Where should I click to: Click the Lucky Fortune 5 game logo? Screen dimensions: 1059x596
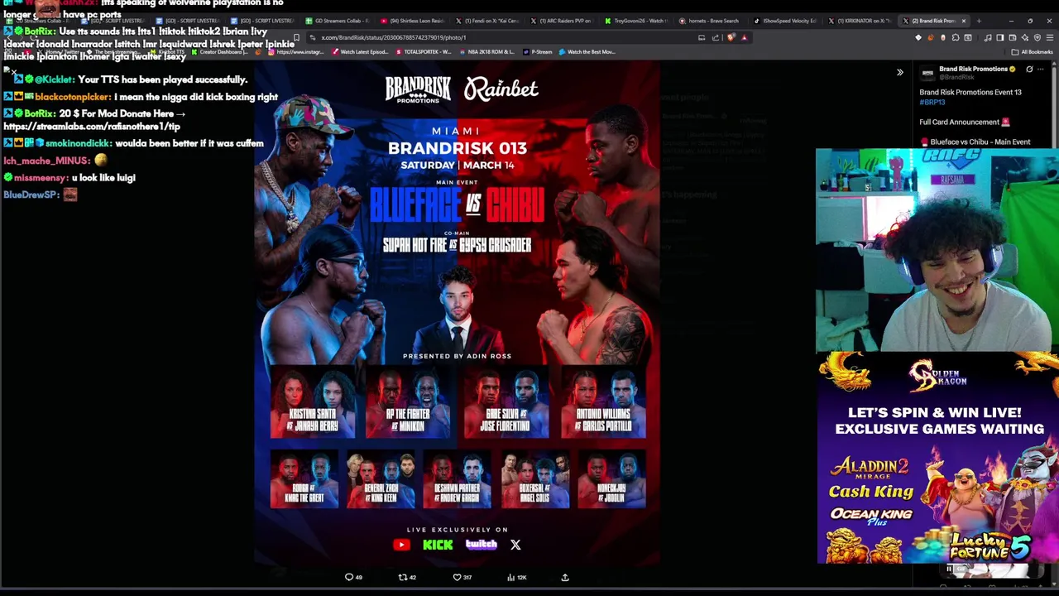tap(990, 547)
